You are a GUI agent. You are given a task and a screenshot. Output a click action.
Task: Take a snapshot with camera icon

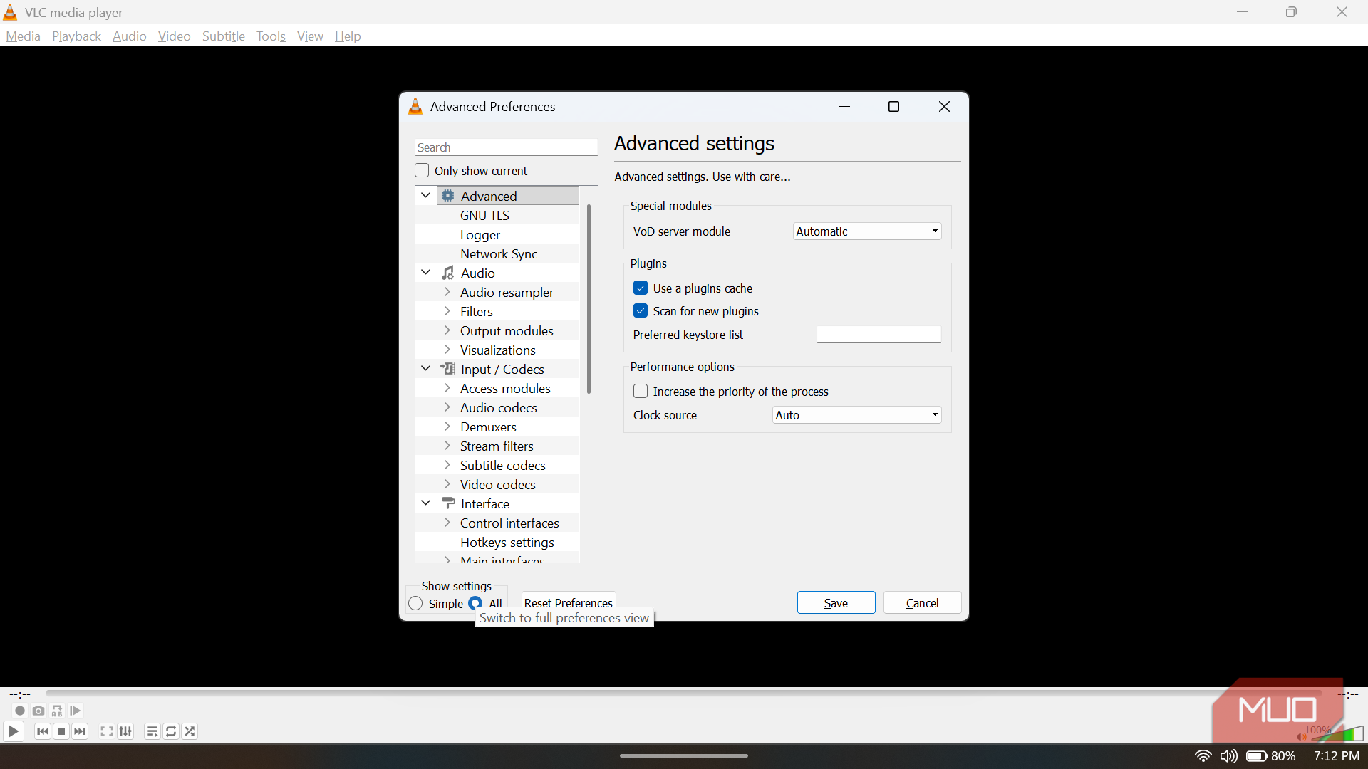coord(38,711)
